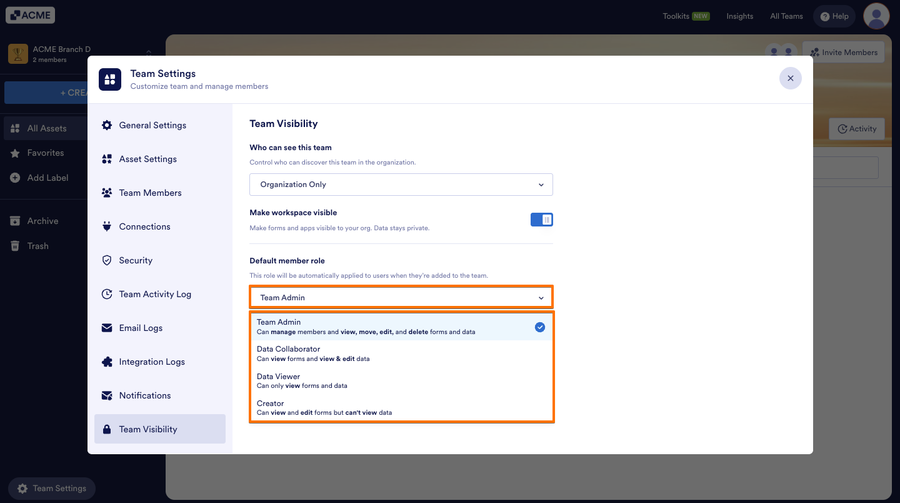This screenshot has height=503, width=900.
Task: Click the Team Visibility lock icon
Action: tap(107, 429)
